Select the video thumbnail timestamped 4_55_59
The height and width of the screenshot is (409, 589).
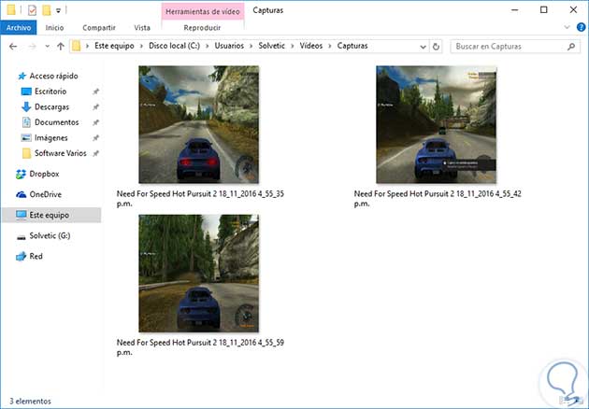(x=199, y=274)
